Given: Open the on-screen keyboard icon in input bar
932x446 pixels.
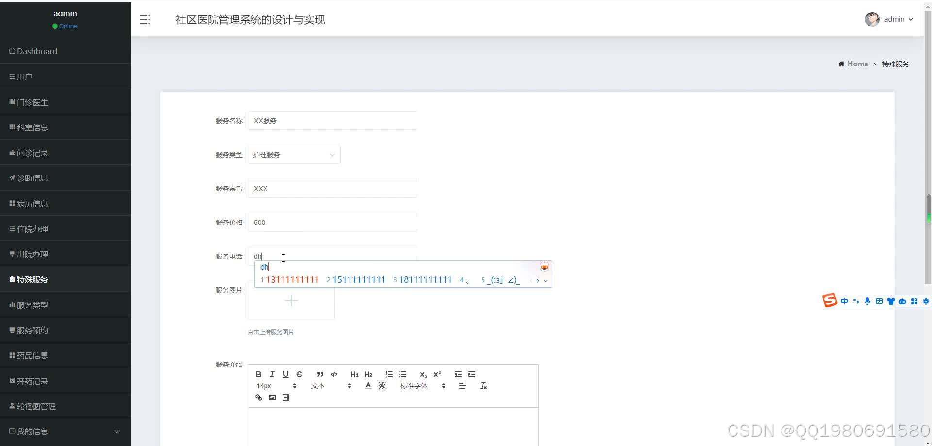Looking at the screenshot, I should (879, 301).
